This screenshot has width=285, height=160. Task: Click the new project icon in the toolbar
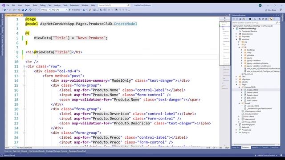coord(14,10)
